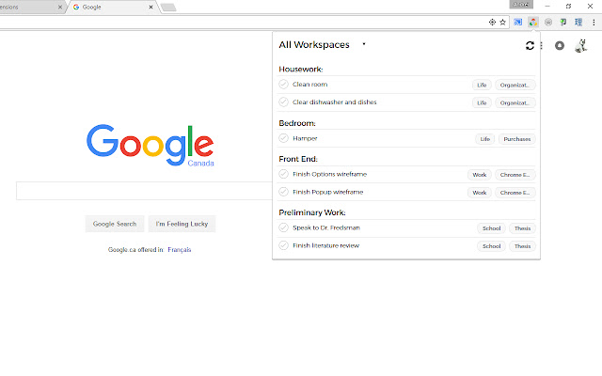Click School tag on Finish literature review
The width and height of the screenshot is (602, 376).
point(491,246)
